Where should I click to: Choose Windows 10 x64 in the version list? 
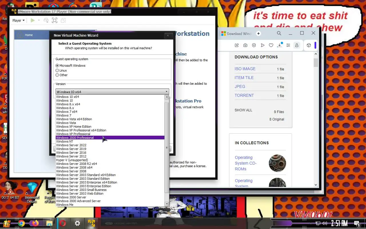[x=110, y=97]
